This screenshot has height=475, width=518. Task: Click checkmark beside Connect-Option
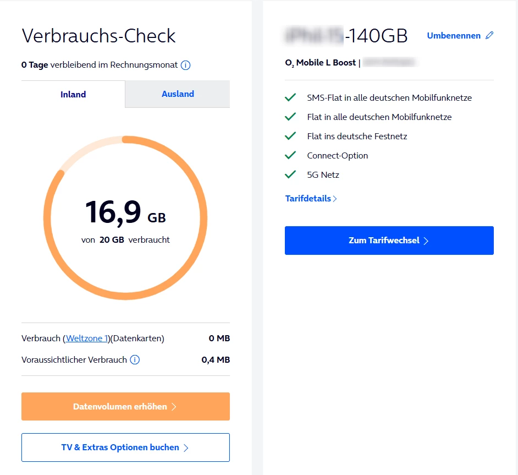[290, 156]
